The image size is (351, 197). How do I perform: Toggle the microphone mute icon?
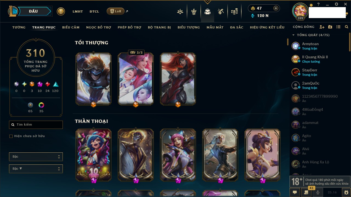coord(318,192)
